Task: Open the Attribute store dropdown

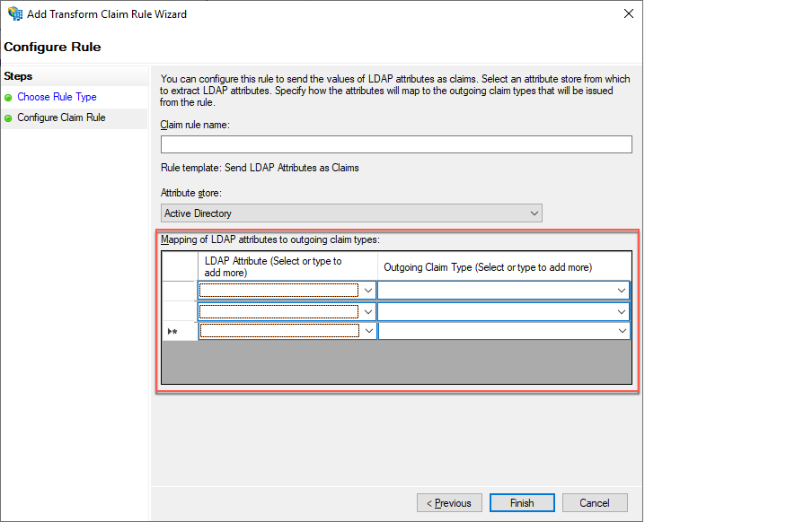Action: [535, 213]
